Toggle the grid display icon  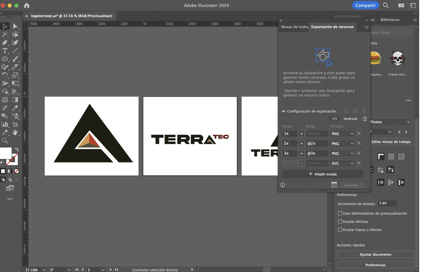tap(391, 156)
